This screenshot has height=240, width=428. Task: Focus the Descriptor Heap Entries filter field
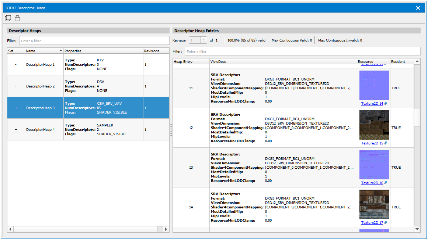coord(302,51)
